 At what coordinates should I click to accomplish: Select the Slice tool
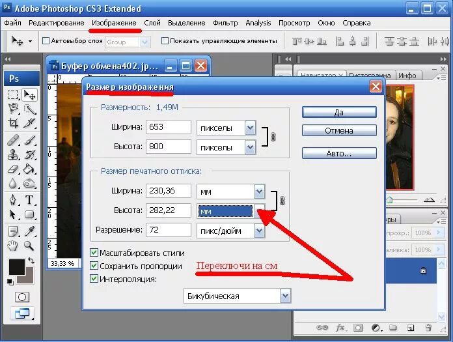click(x=29, y=123)
